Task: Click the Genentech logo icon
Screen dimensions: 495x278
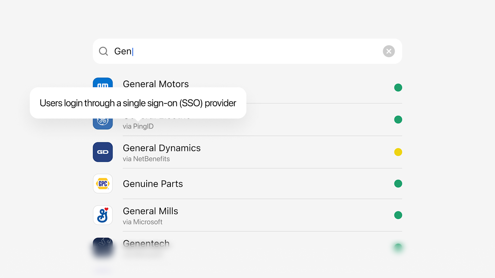Action: pos(103,247)
